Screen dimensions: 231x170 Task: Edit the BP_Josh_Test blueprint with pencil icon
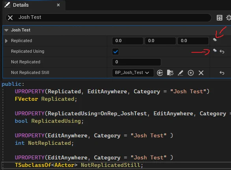click(181, 73)
